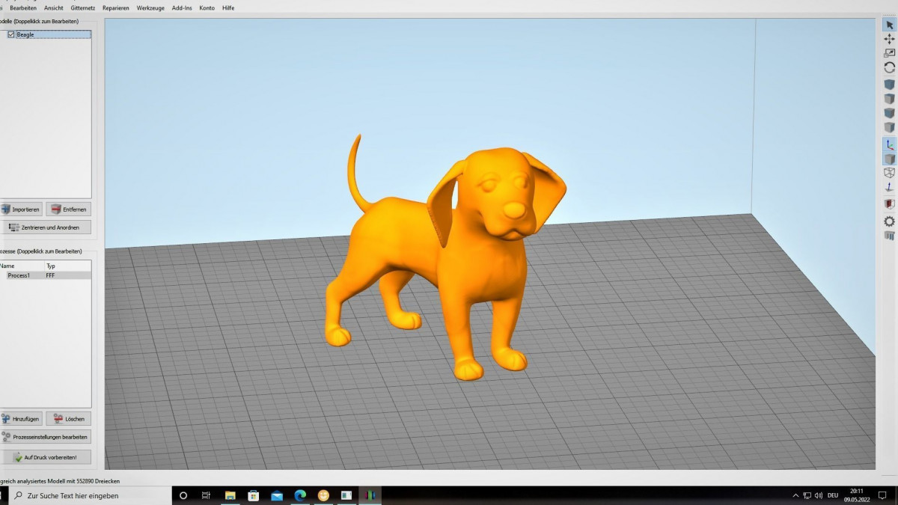Expand the Add-Ins menu
Image resolution: width=898 pixels, height=505 pixels.
pyautogui.click(x=181, y=7)
